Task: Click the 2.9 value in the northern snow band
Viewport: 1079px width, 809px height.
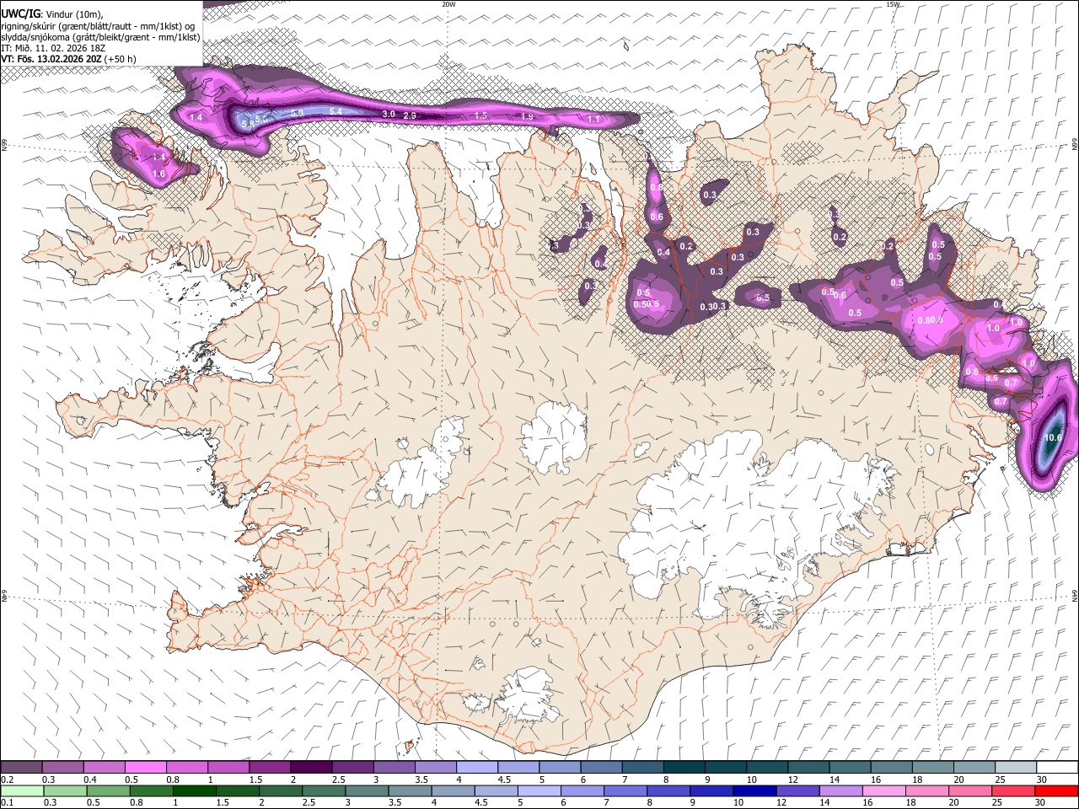Action: click(410, 115)
